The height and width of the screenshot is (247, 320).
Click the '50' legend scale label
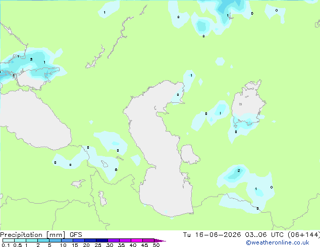pyautogui.click(x=156, y=245)
